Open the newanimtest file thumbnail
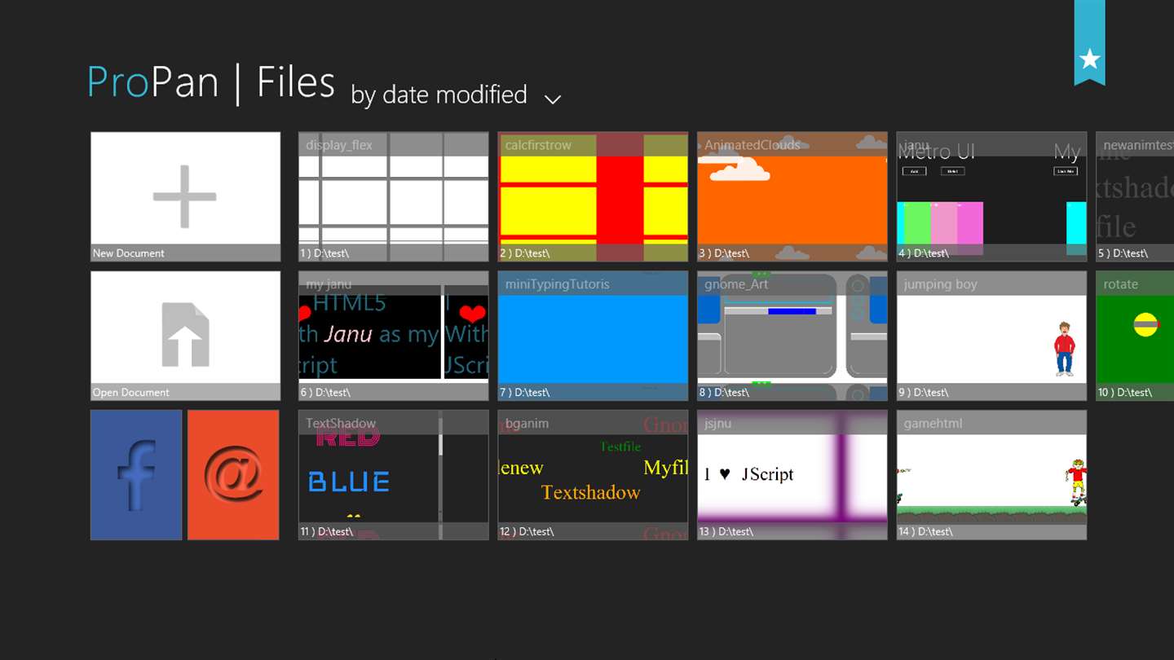The image size is (1174, 660). [1135, 196]
